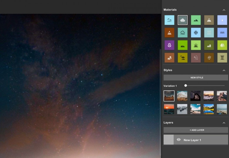The width and height of the screenshot is (229, 158).
Task: Apply the ocean sunset style thumbnail
Action: 169,109
